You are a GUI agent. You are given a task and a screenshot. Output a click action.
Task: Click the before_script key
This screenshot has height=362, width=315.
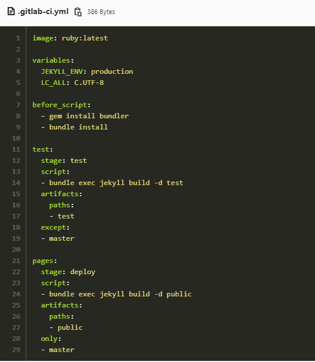point(60,105)
